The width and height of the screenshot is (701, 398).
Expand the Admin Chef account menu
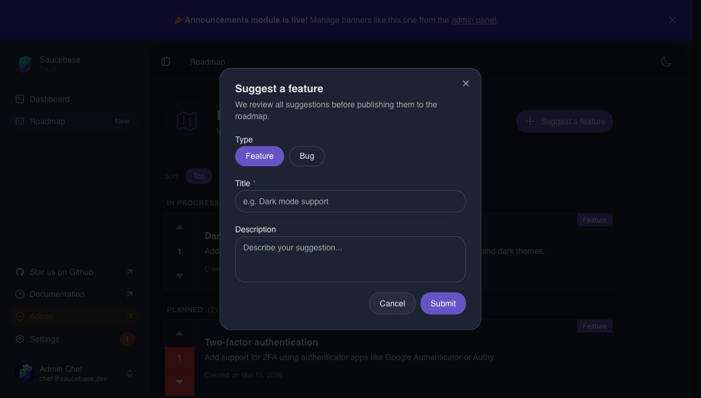point(129,373)
